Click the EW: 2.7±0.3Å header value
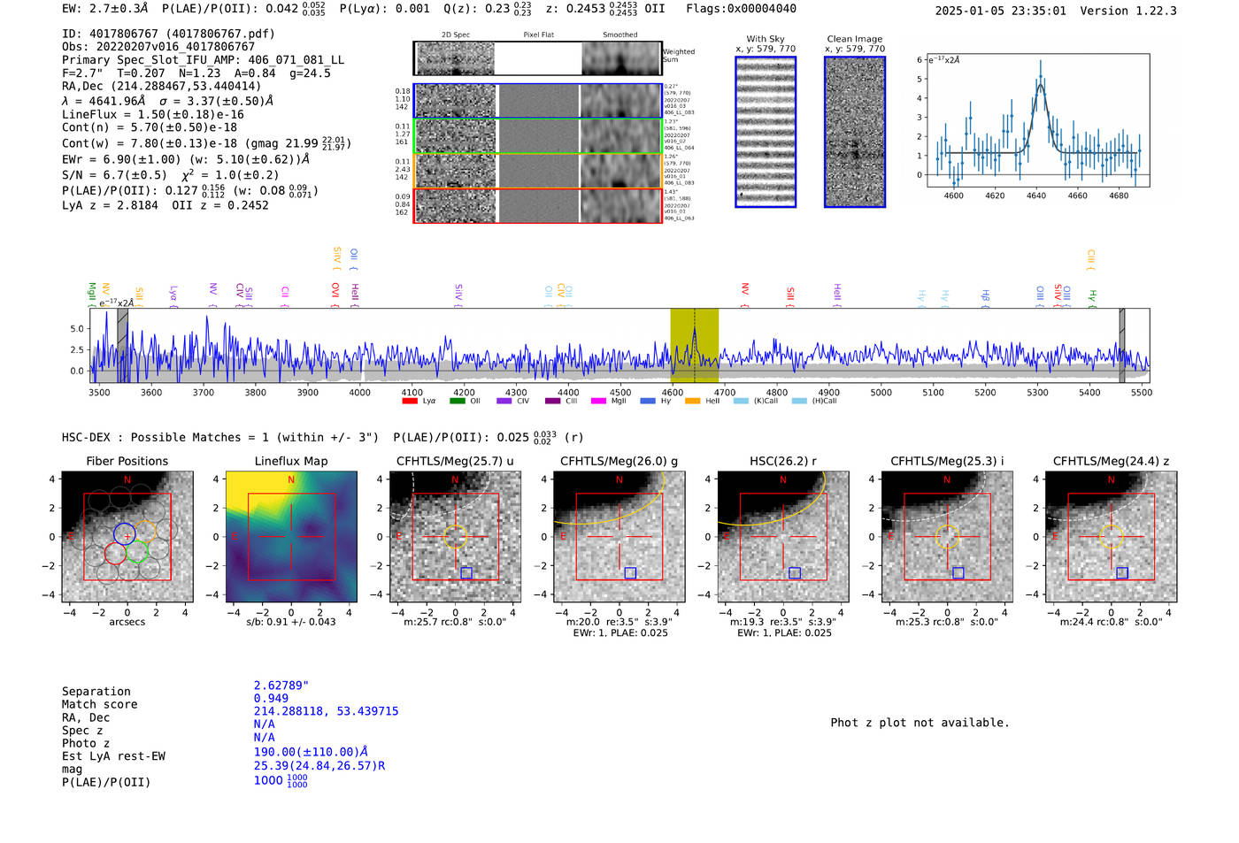The width and height of the screenshot is (1239, 843). coord(105,9)
